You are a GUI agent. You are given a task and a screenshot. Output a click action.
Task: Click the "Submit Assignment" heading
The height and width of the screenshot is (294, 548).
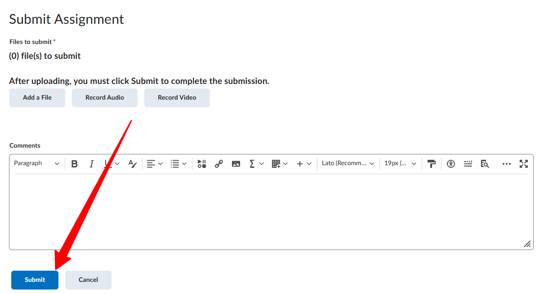point(67,19)
